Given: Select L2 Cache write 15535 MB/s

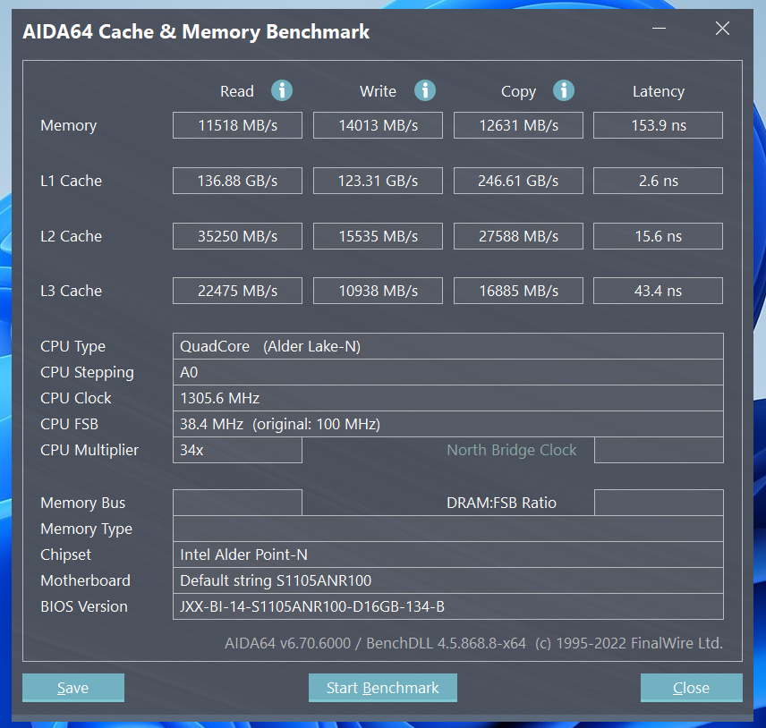Looking at the screenshot, I should click(x=379, y=236).
